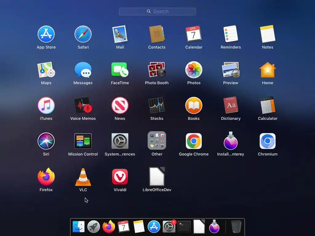The height and width of the screenshot is (236, 315).
Task: Launch Siri from Launchpad
Action: (x=46, y=141)
